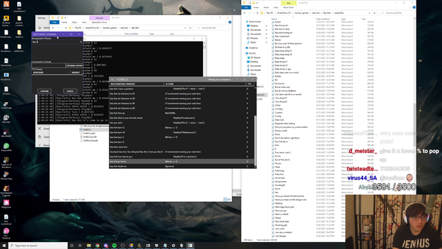Click Cancel in Add New Command dialog
Image resolution: width=442 pixels, height=249 pixels.
[70, 91]
